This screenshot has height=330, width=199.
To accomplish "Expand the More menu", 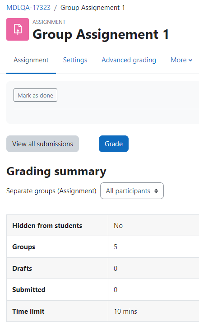I will [x=181, y=60].
